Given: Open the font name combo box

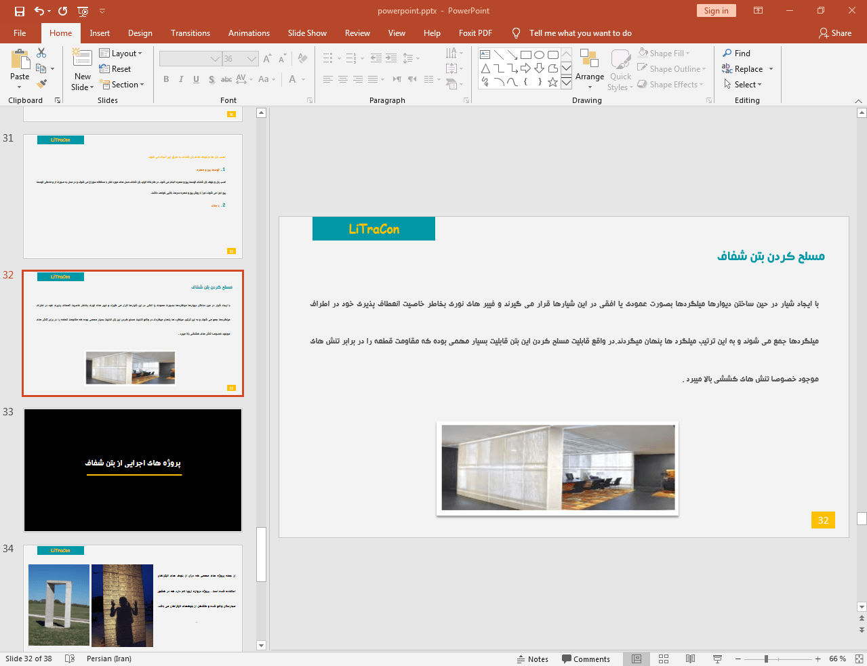Looking at the screenshot, I should [190, 59].
